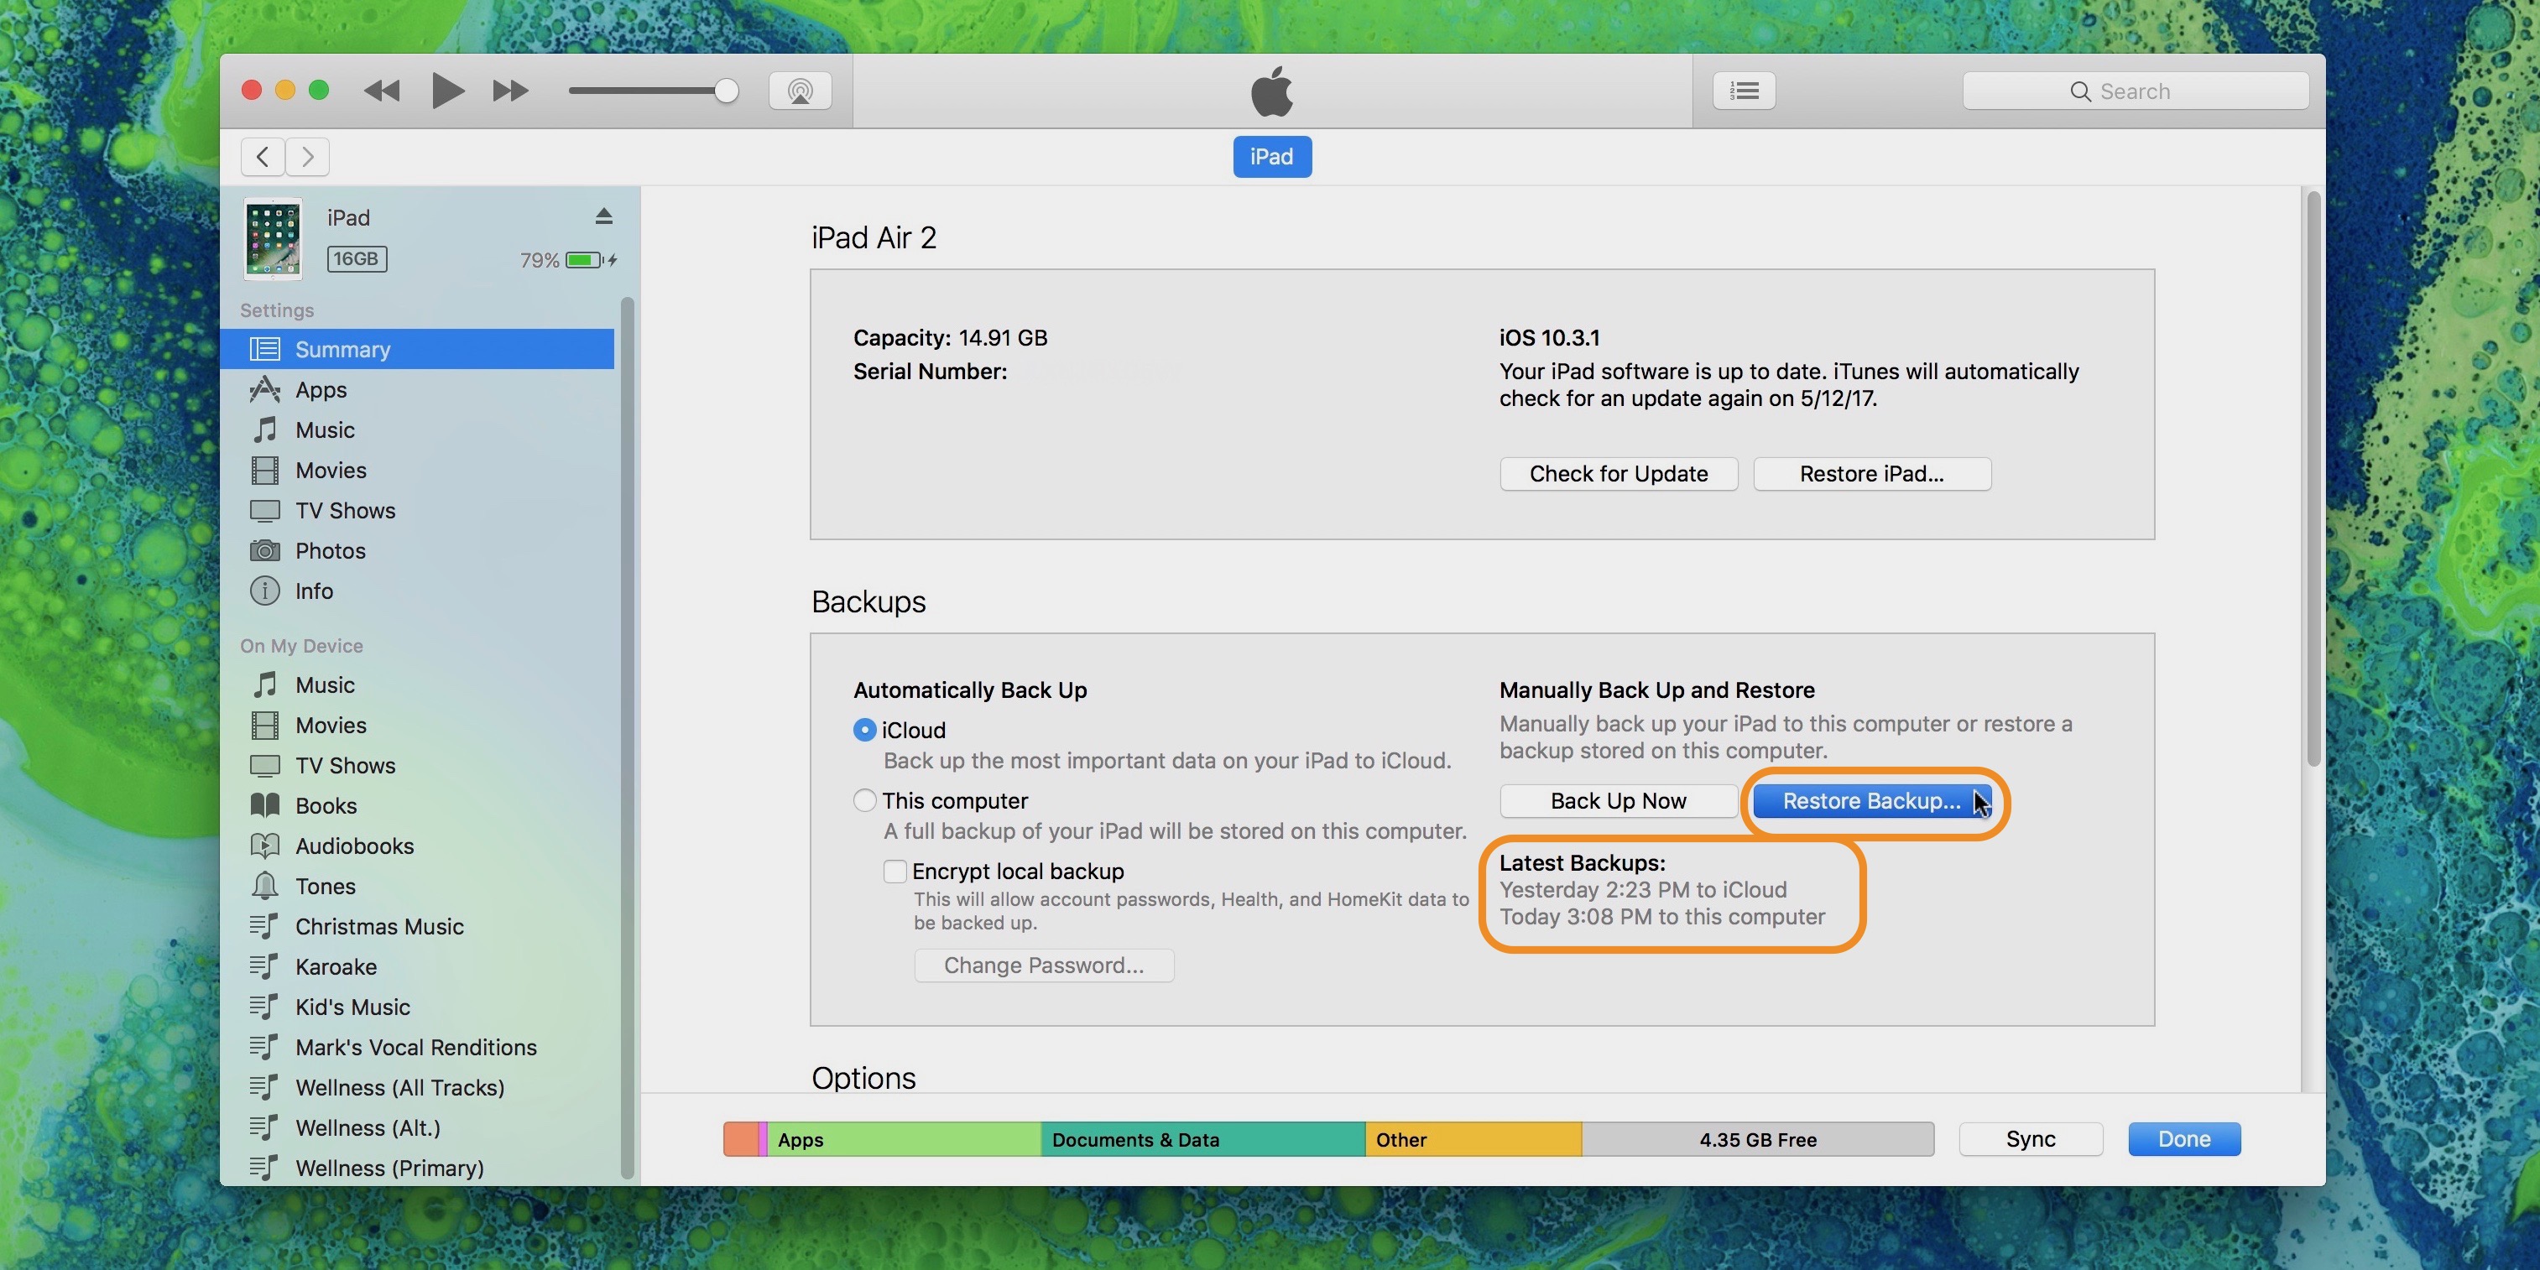Screen dimensions: 2540x1270
Task: Enable iCloud automatic backup radio button
Action: click(x=863, y=732)
